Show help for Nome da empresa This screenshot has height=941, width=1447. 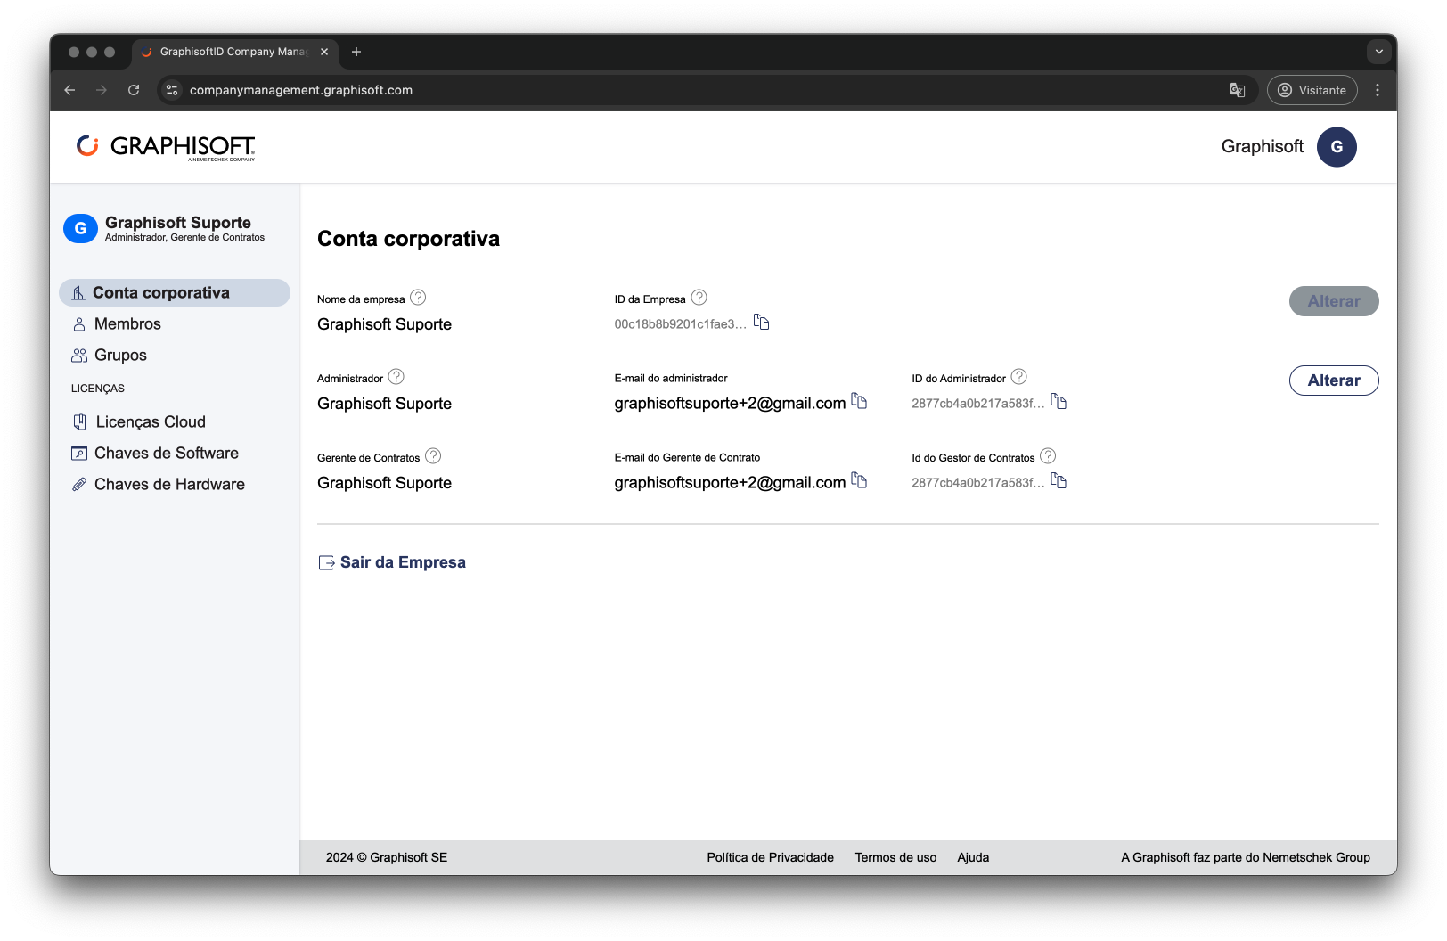click(418, 298)
